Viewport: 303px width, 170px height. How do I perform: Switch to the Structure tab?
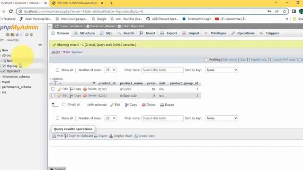pyautogui.click(x=85, y=33)
